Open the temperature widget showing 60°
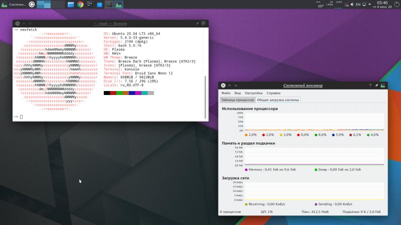This screenshot has width=401, height=225. coord(320,4)
